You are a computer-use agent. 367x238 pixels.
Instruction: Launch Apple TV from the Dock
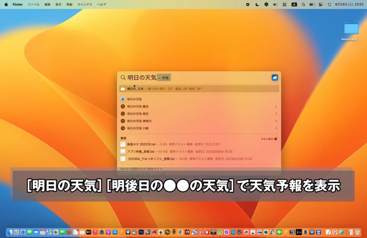coord(89,232)
